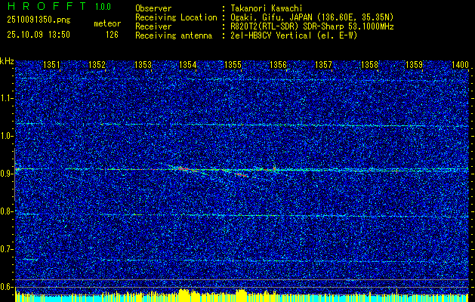475x302 pixels.
Task: Click the 0.8 frequency axis label
Action: 7,211
